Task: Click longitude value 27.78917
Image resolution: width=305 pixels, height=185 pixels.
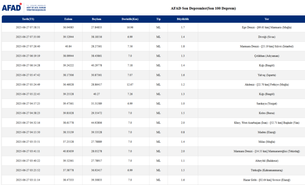Action: (96, 161)
